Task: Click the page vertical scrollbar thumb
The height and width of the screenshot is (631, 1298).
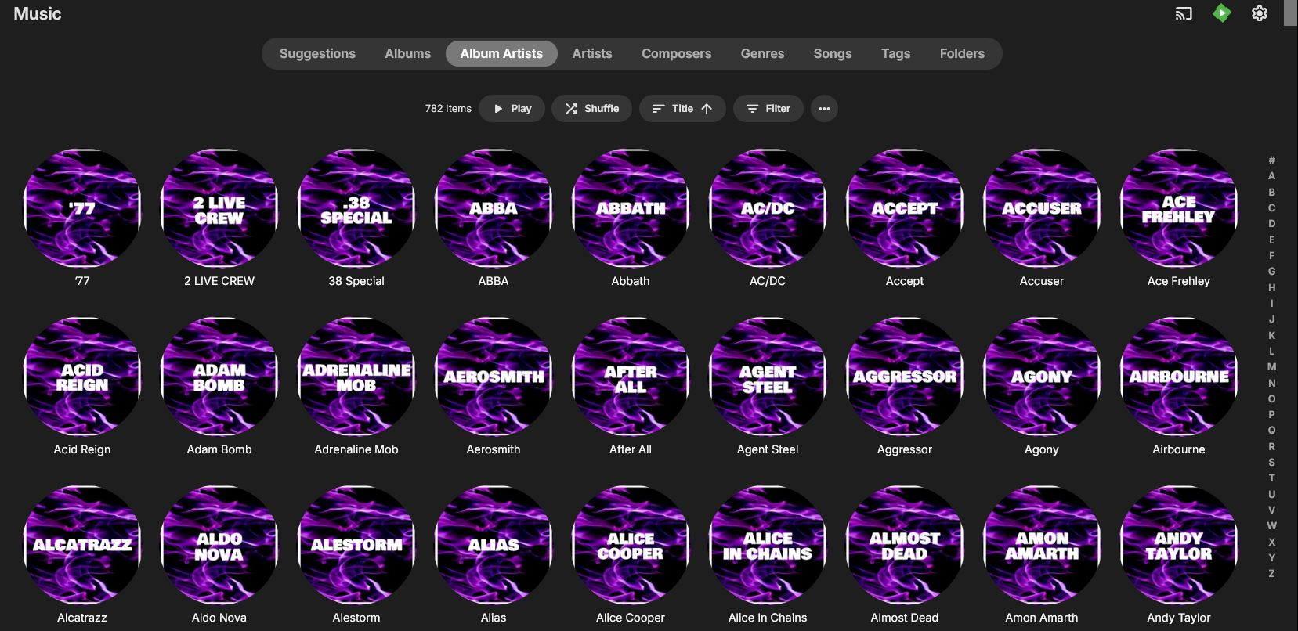Action: (1291, 13)
